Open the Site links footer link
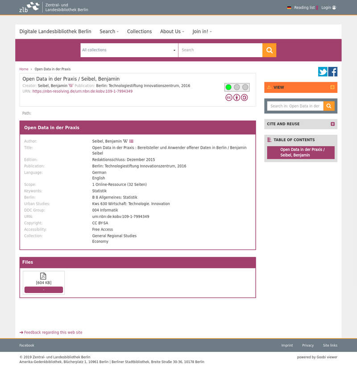 pyautogui.click(x=330, y=345)
